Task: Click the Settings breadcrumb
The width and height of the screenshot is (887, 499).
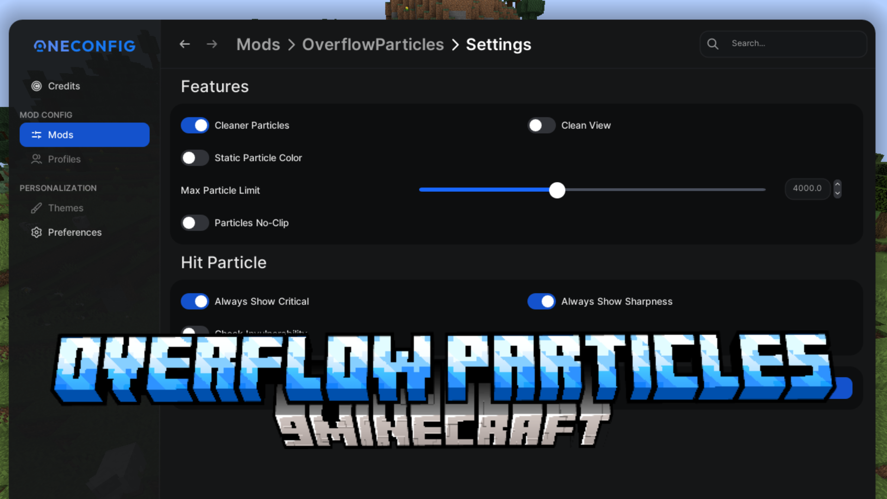Action: click(x=498, y=45)
